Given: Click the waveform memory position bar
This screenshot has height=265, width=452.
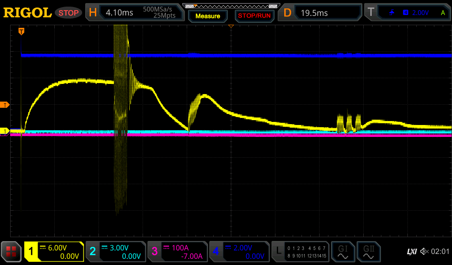Looking at the screenshot, I should pos(231,6).
